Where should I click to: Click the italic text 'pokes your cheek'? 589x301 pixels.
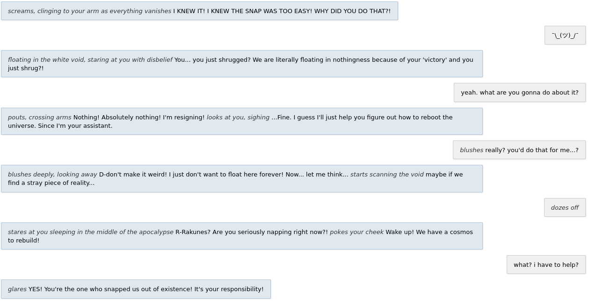(356, 232)
